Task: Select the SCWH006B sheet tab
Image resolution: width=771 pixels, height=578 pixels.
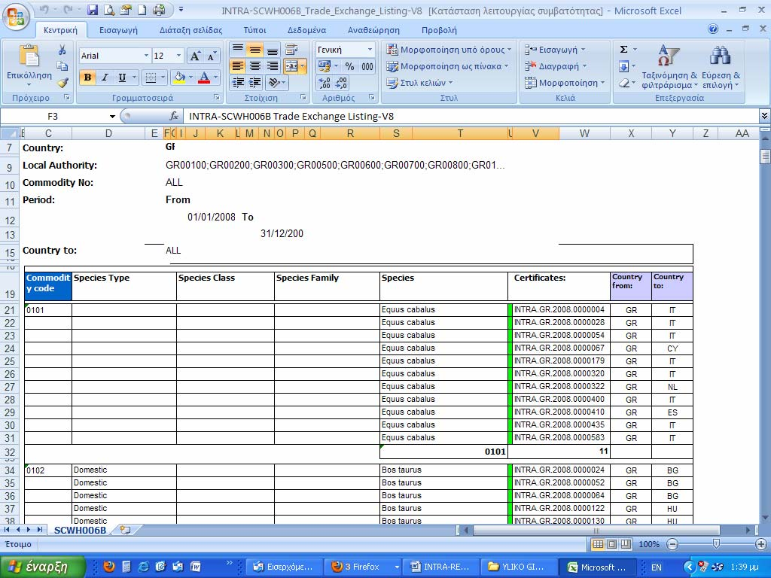Action: (x=80, y=531)
